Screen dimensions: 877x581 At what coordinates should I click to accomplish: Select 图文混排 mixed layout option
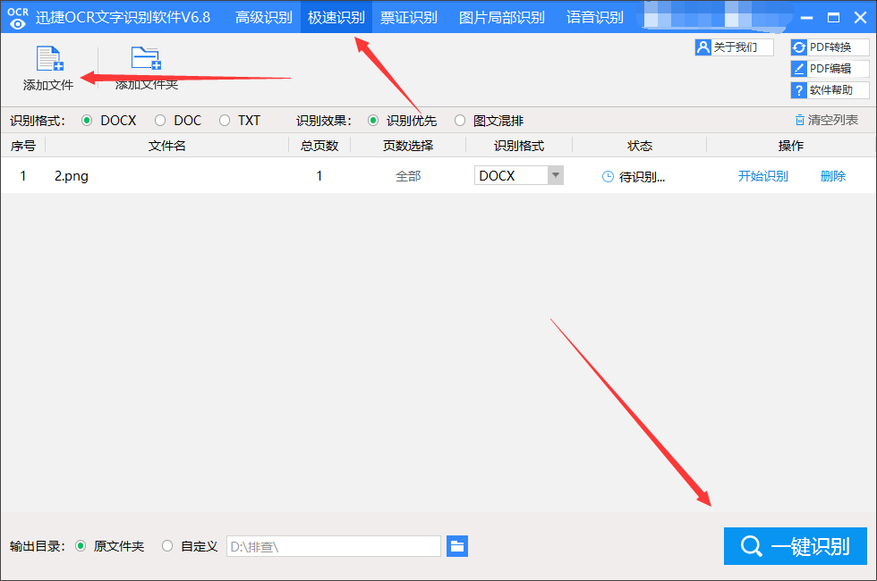click(460, 121)
